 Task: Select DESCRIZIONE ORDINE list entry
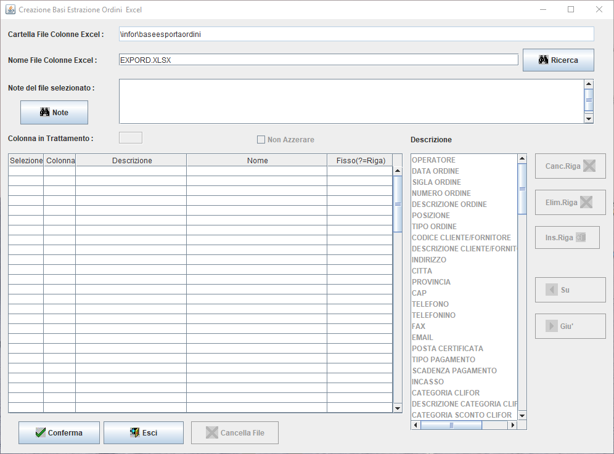coord(464,205)
